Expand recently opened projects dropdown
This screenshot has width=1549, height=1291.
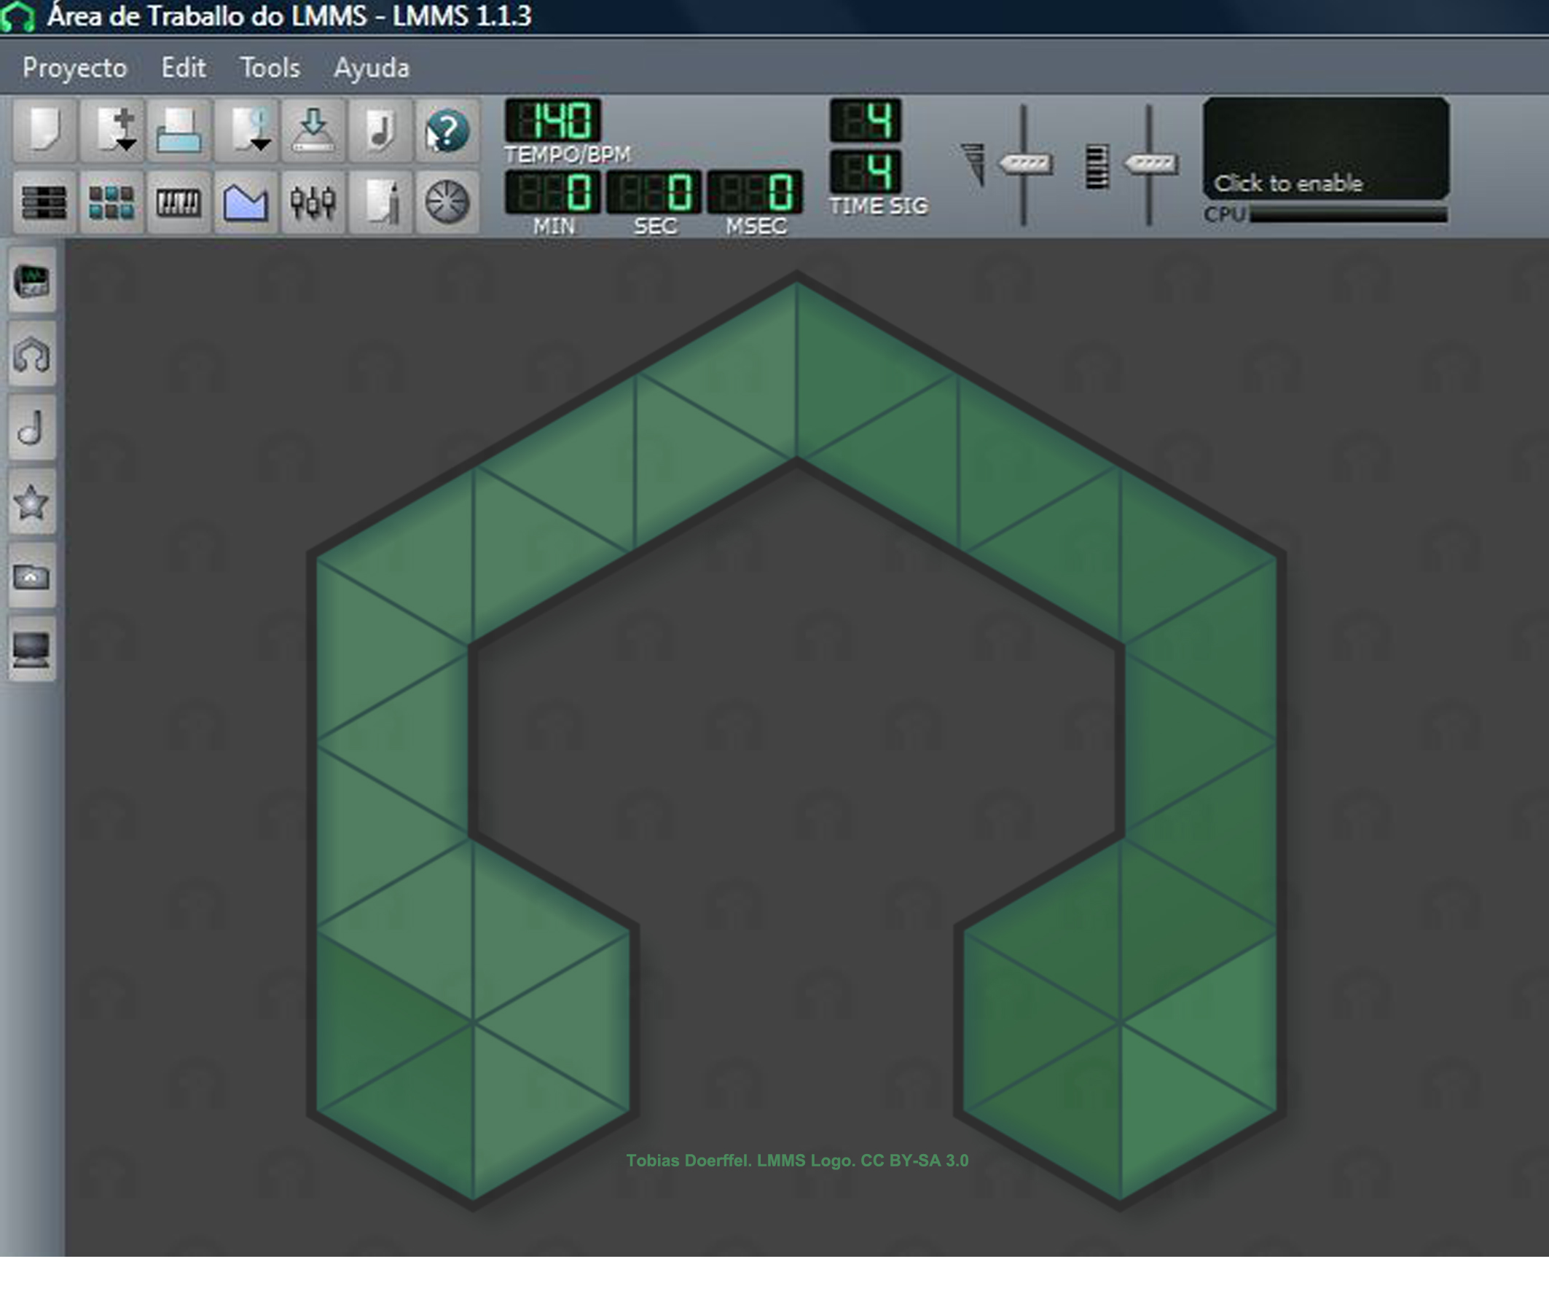coord(260,144)
